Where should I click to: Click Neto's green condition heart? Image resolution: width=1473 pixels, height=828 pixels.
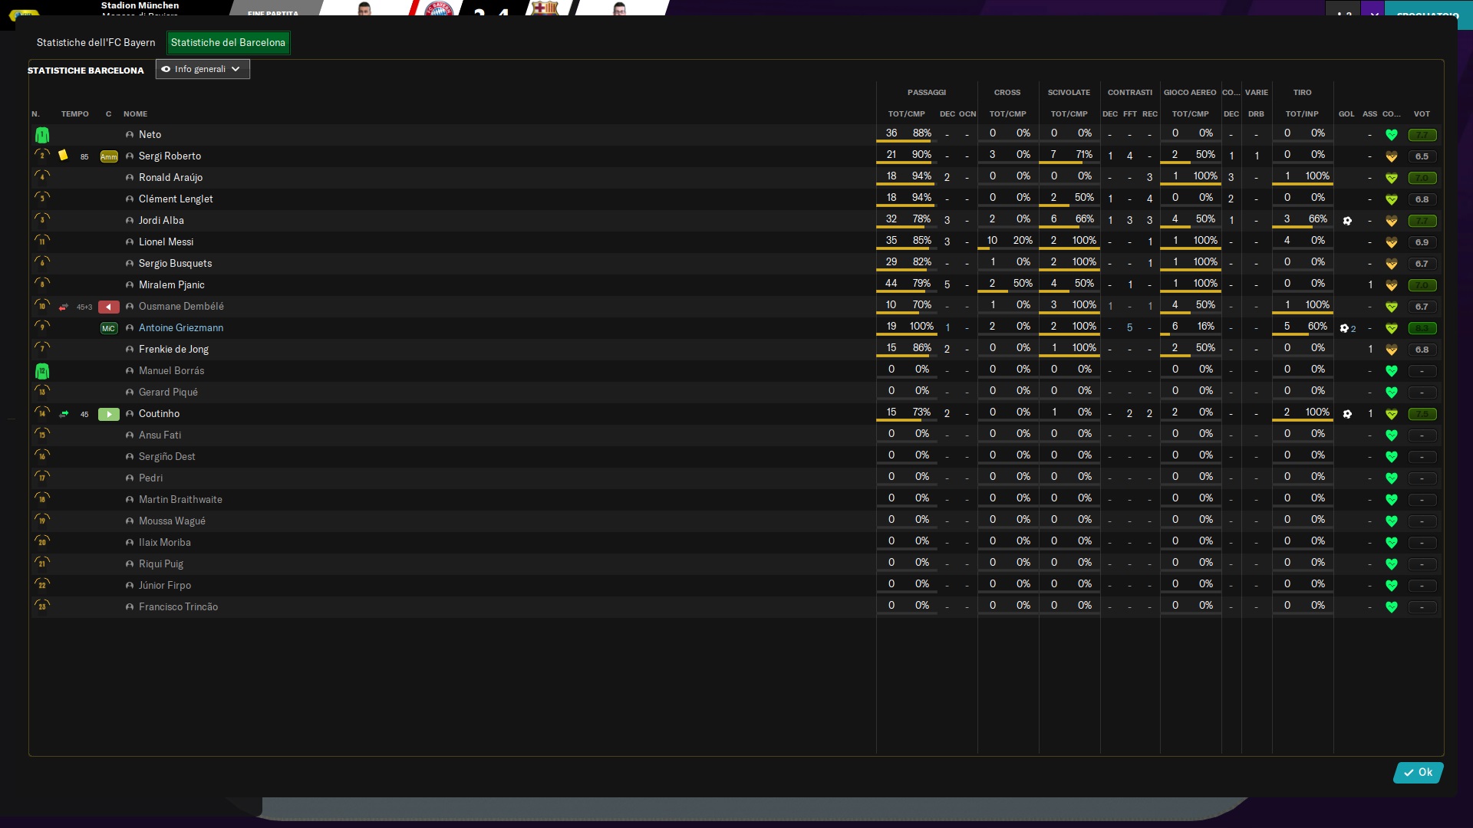pyautogui.click(x=1392, y=135)
